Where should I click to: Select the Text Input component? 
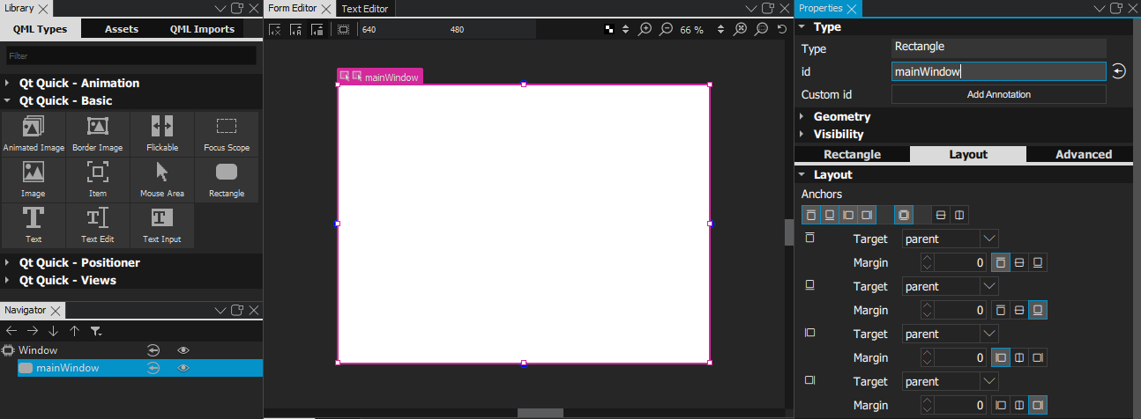162,225
